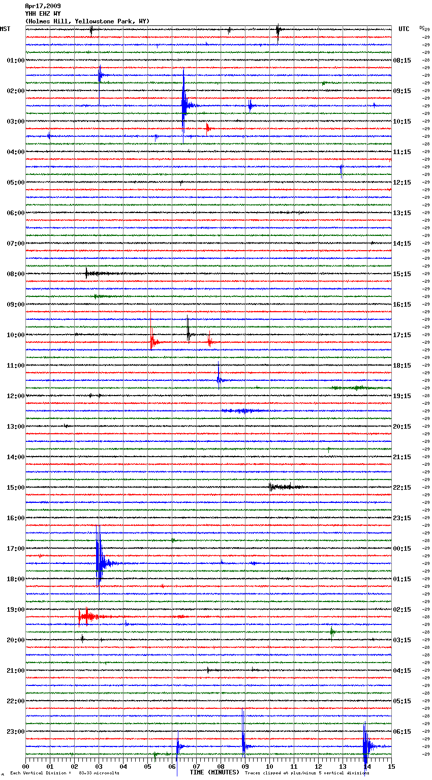Select the '08:00' MST time label
Screen dimensions: 432x780
tap(16, 274)
